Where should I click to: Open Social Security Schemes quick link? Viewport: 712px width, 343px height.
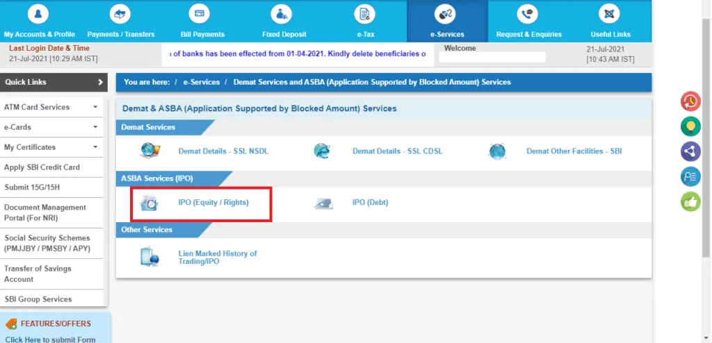[x=47, y=243]
